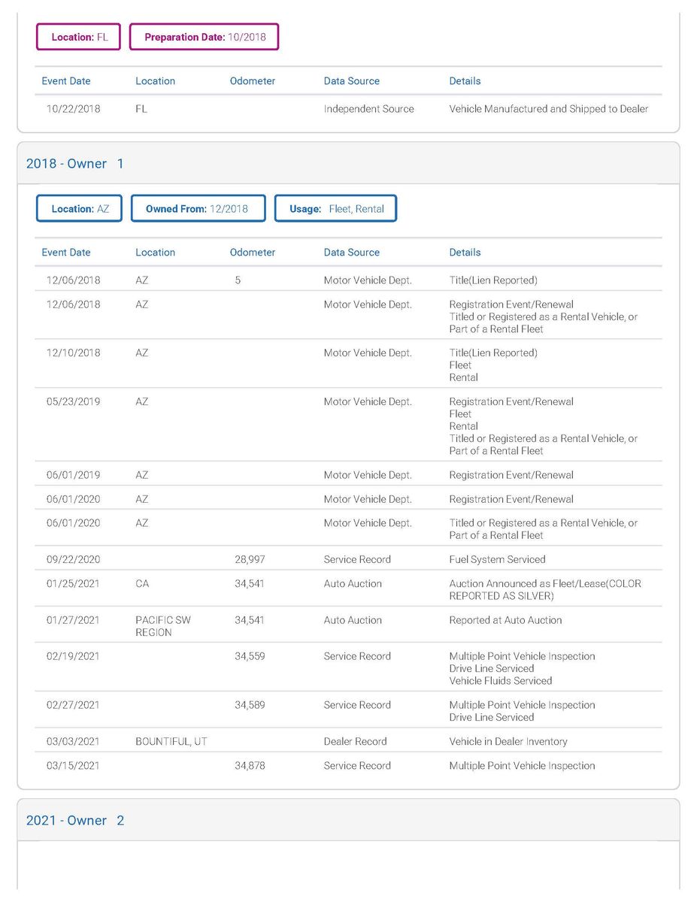697x902 pixels.
Task: Click the Fuel System Serviced record
Action: point(497,559)
